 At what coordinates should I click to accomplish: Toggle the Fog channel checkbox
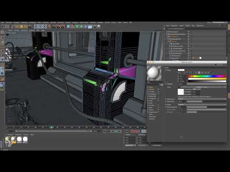(159, 101)
